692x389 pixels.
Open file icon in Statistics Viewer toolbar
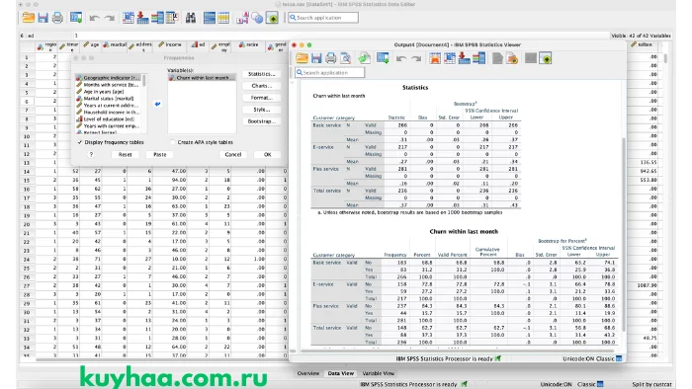click(302, 58)
